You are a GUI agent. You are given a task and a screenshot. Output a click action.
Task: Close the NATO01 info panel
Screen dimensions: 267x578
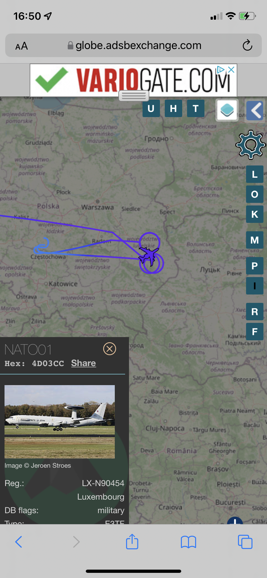110,349
